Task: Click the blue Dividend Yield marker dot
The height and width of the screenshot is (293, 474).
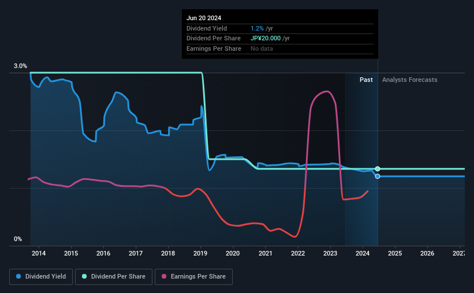Action: point(378,176)
